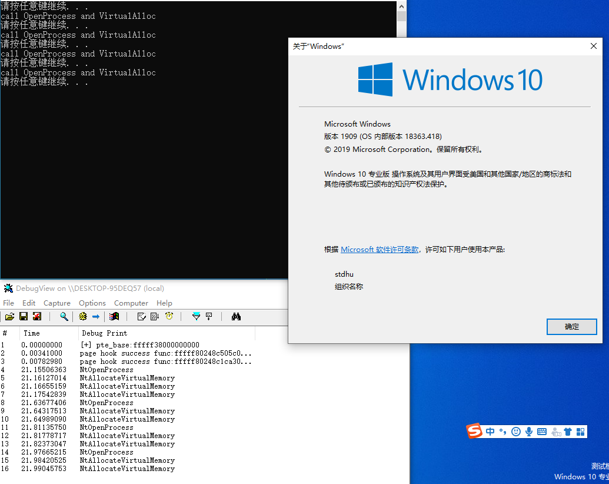Save the DebugView log with floppy icon

coord(24,317)
